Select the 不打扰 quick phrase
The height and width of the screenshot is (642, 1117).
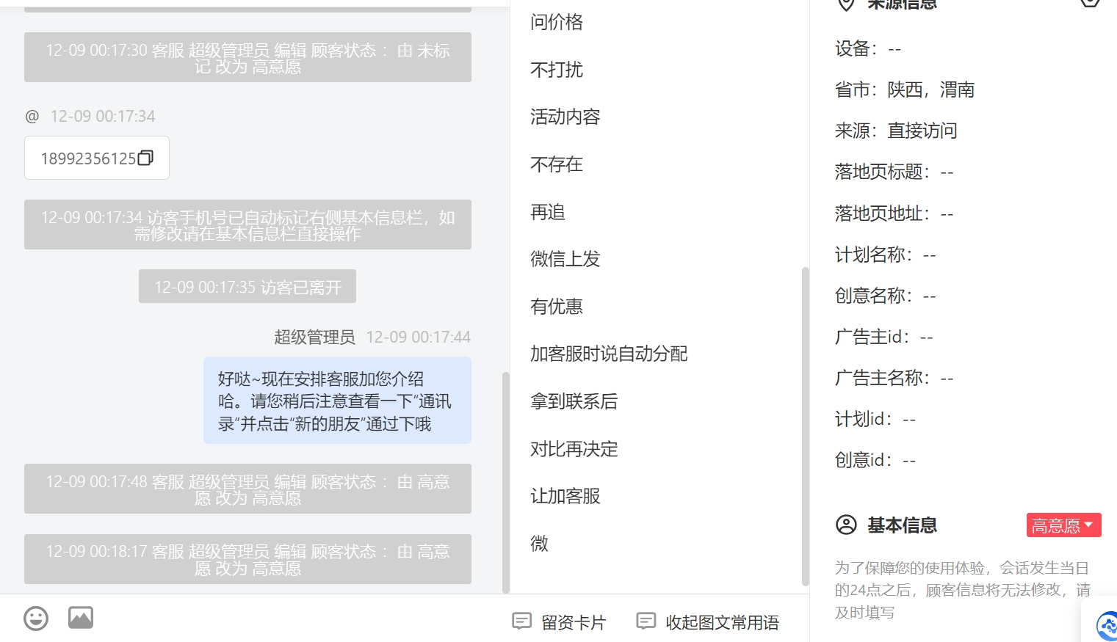click(x=557, y=70)
